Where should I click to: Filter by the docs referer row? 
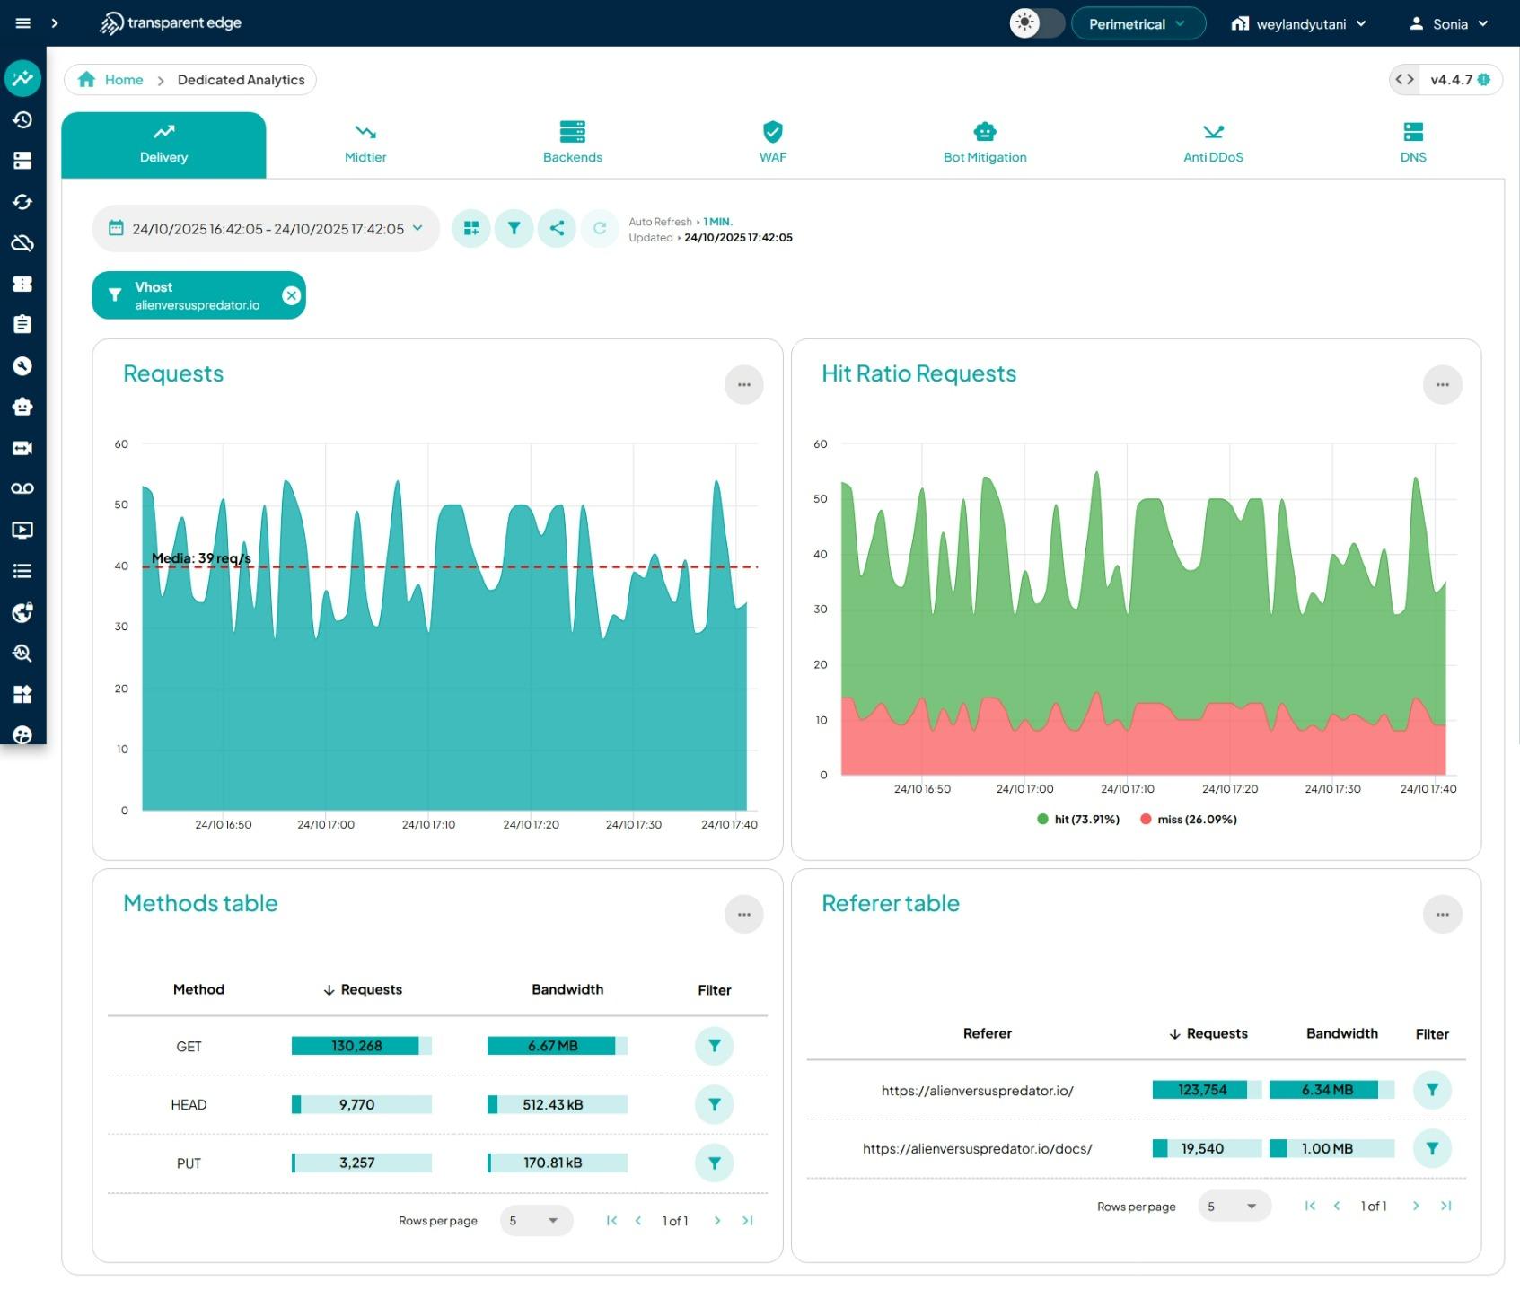point(1431,1148)
